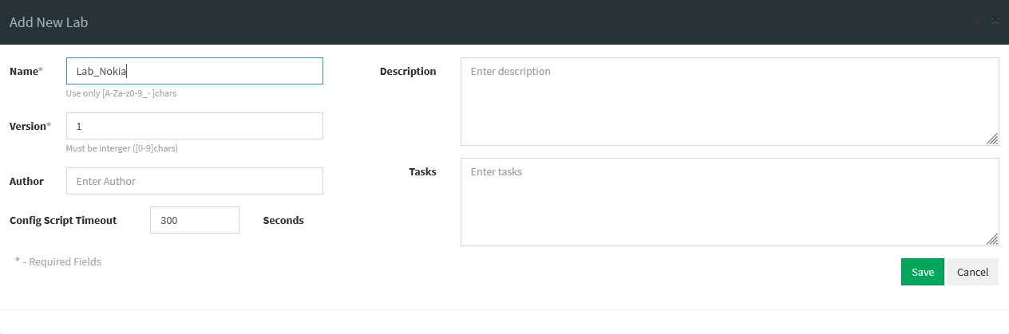Click the Config Script Timeout label

pyautogui.click(x=63, y=220)
